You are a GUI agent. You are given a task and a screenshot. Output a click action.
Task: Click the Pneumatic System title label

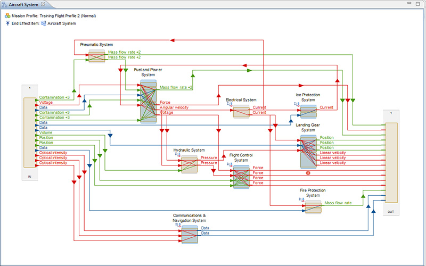(96, 45)
